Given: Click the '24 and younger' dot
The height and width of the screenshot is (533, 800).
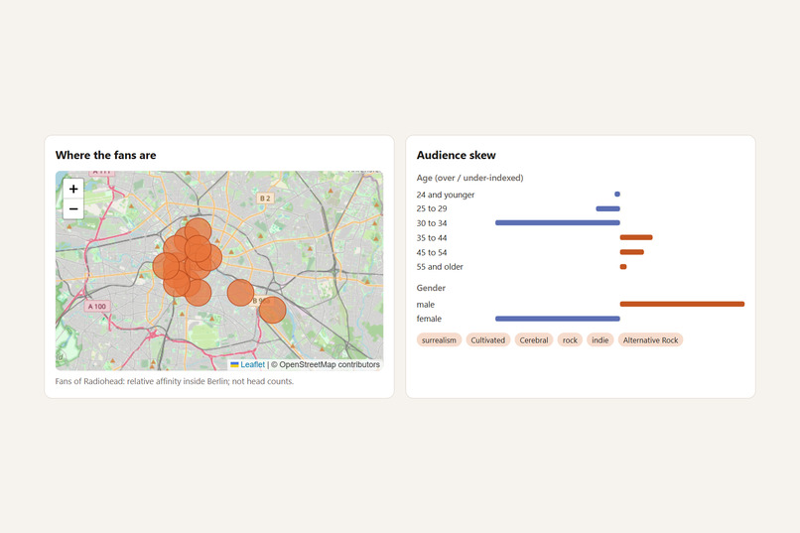Looking at the screenshot, I should pos(617,195).
